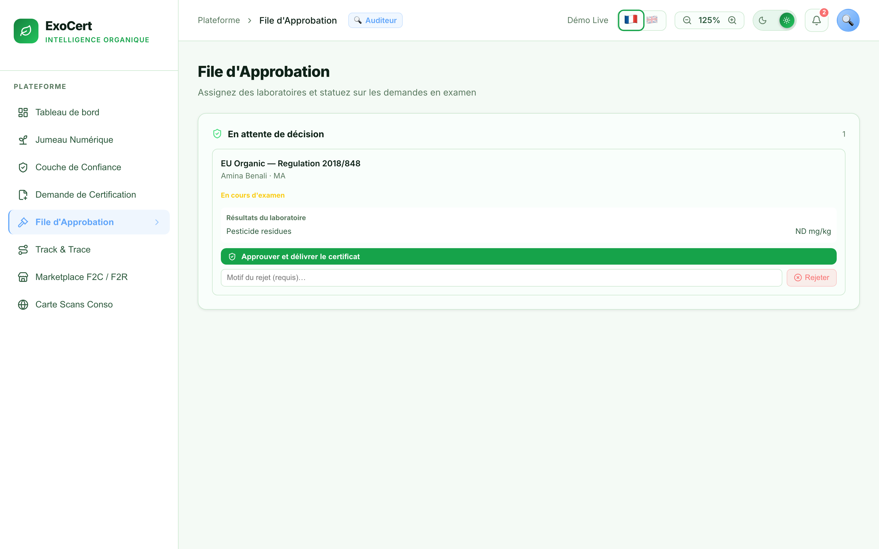Image resolution: width=879 pixels, height=549 pixels.
Task: Click the Carte Scans Conso globe icon
Action: click(x=23, y=305)
